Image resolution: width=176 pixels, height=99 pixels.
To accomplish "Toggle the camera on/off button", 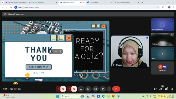I will 74,89.
